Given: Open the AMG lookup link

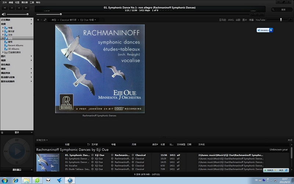Looking at the screenshot, I should (231, 20).
